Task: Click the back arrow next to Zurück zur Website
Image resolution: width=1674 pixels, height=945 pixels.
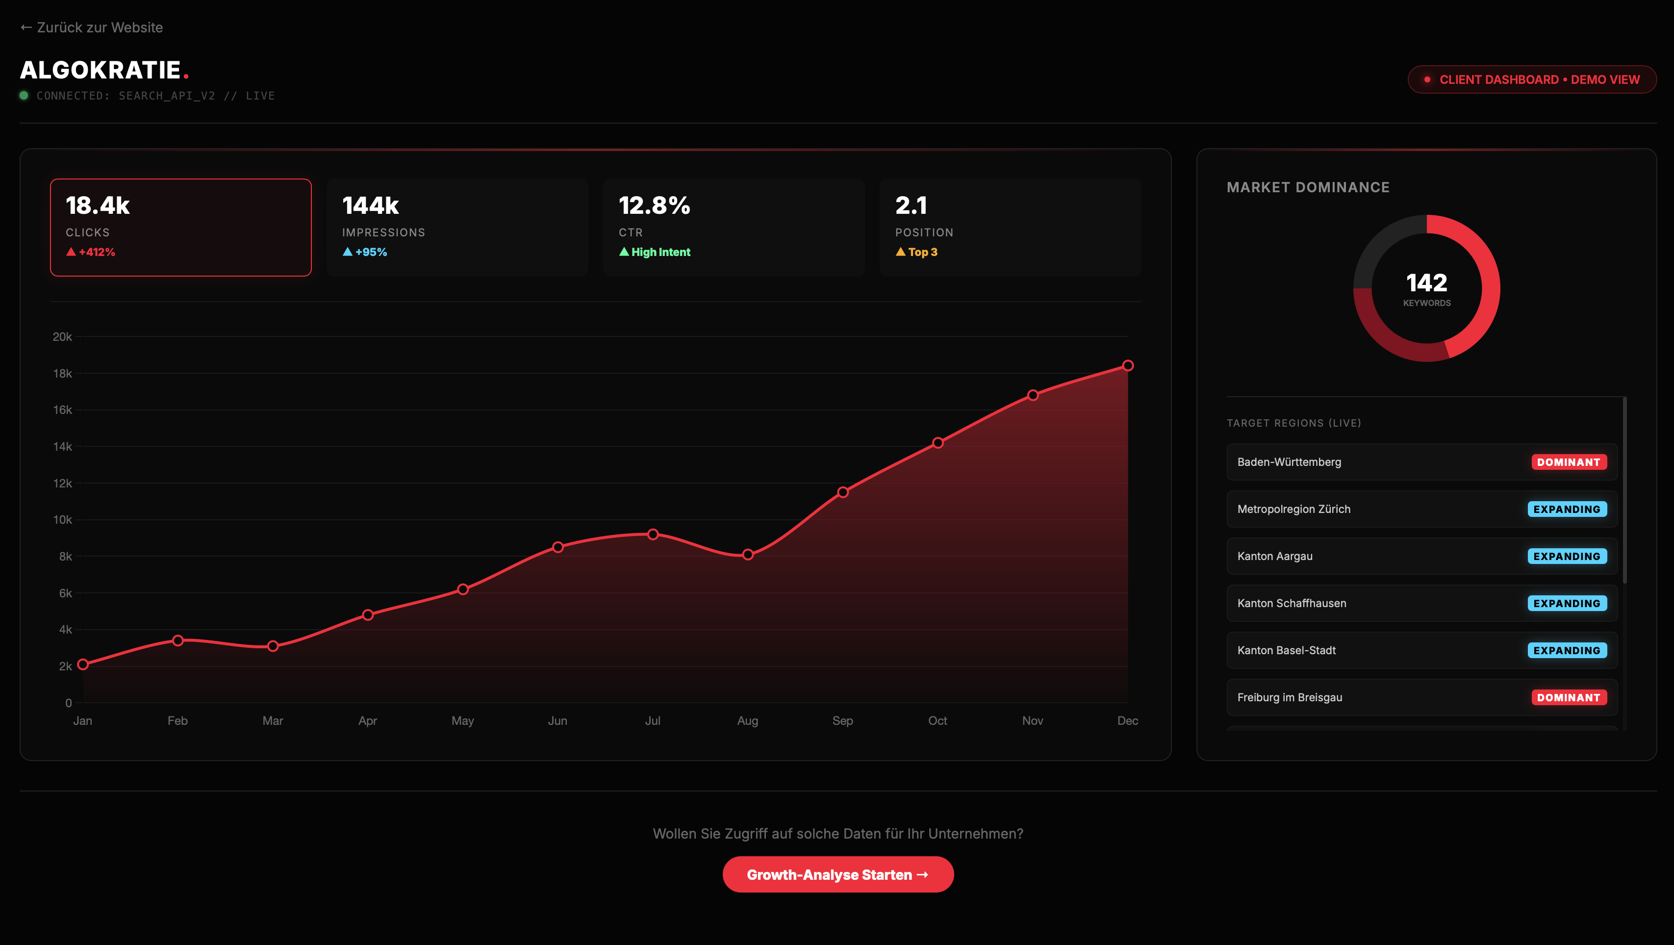Action: click(x=26, y=27)
